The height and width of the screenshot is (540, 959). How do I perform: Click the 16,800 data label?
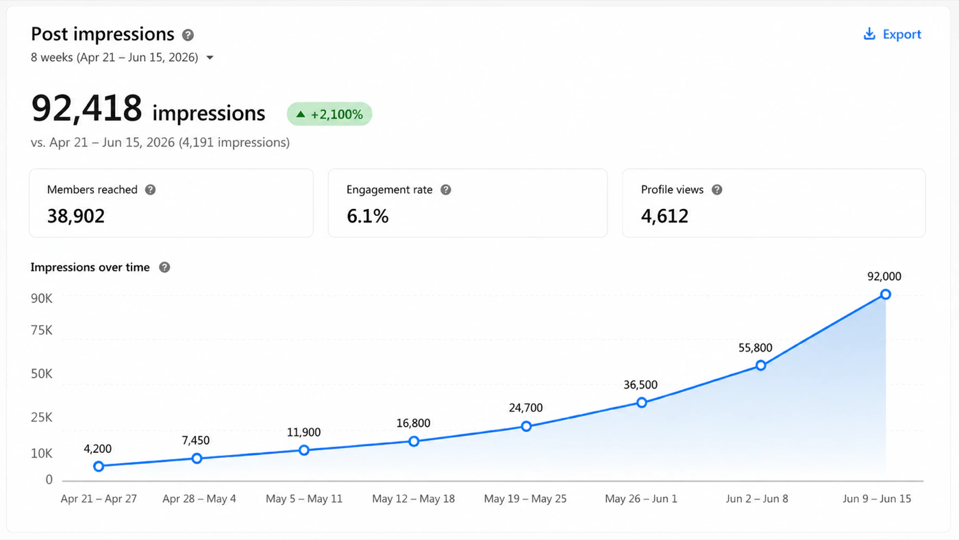tap(414, 424)
